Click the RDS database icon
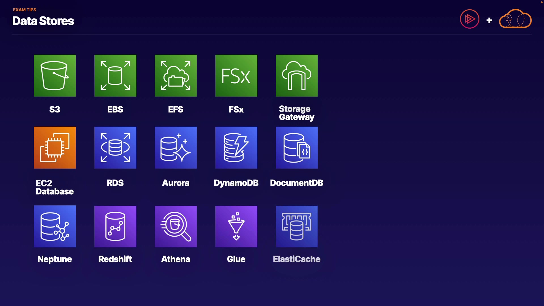Image resolution: width=544 pixels, height=306 pixels. [x=115, y=148]
